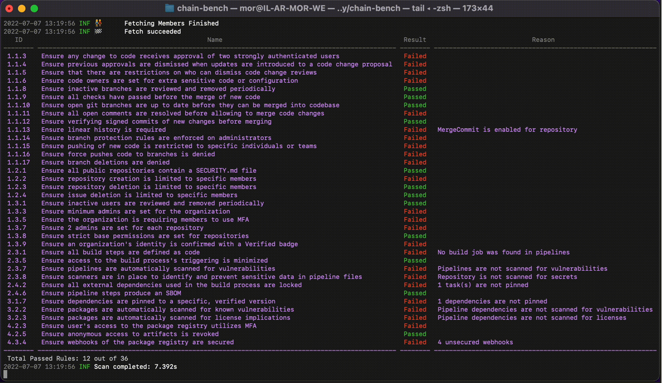Click the rule about approval of two strongly authenticated users

(x=191, y=56)
